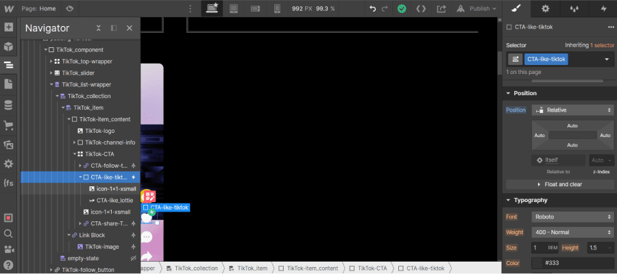Open the Components cube panel

click(9, 47)
